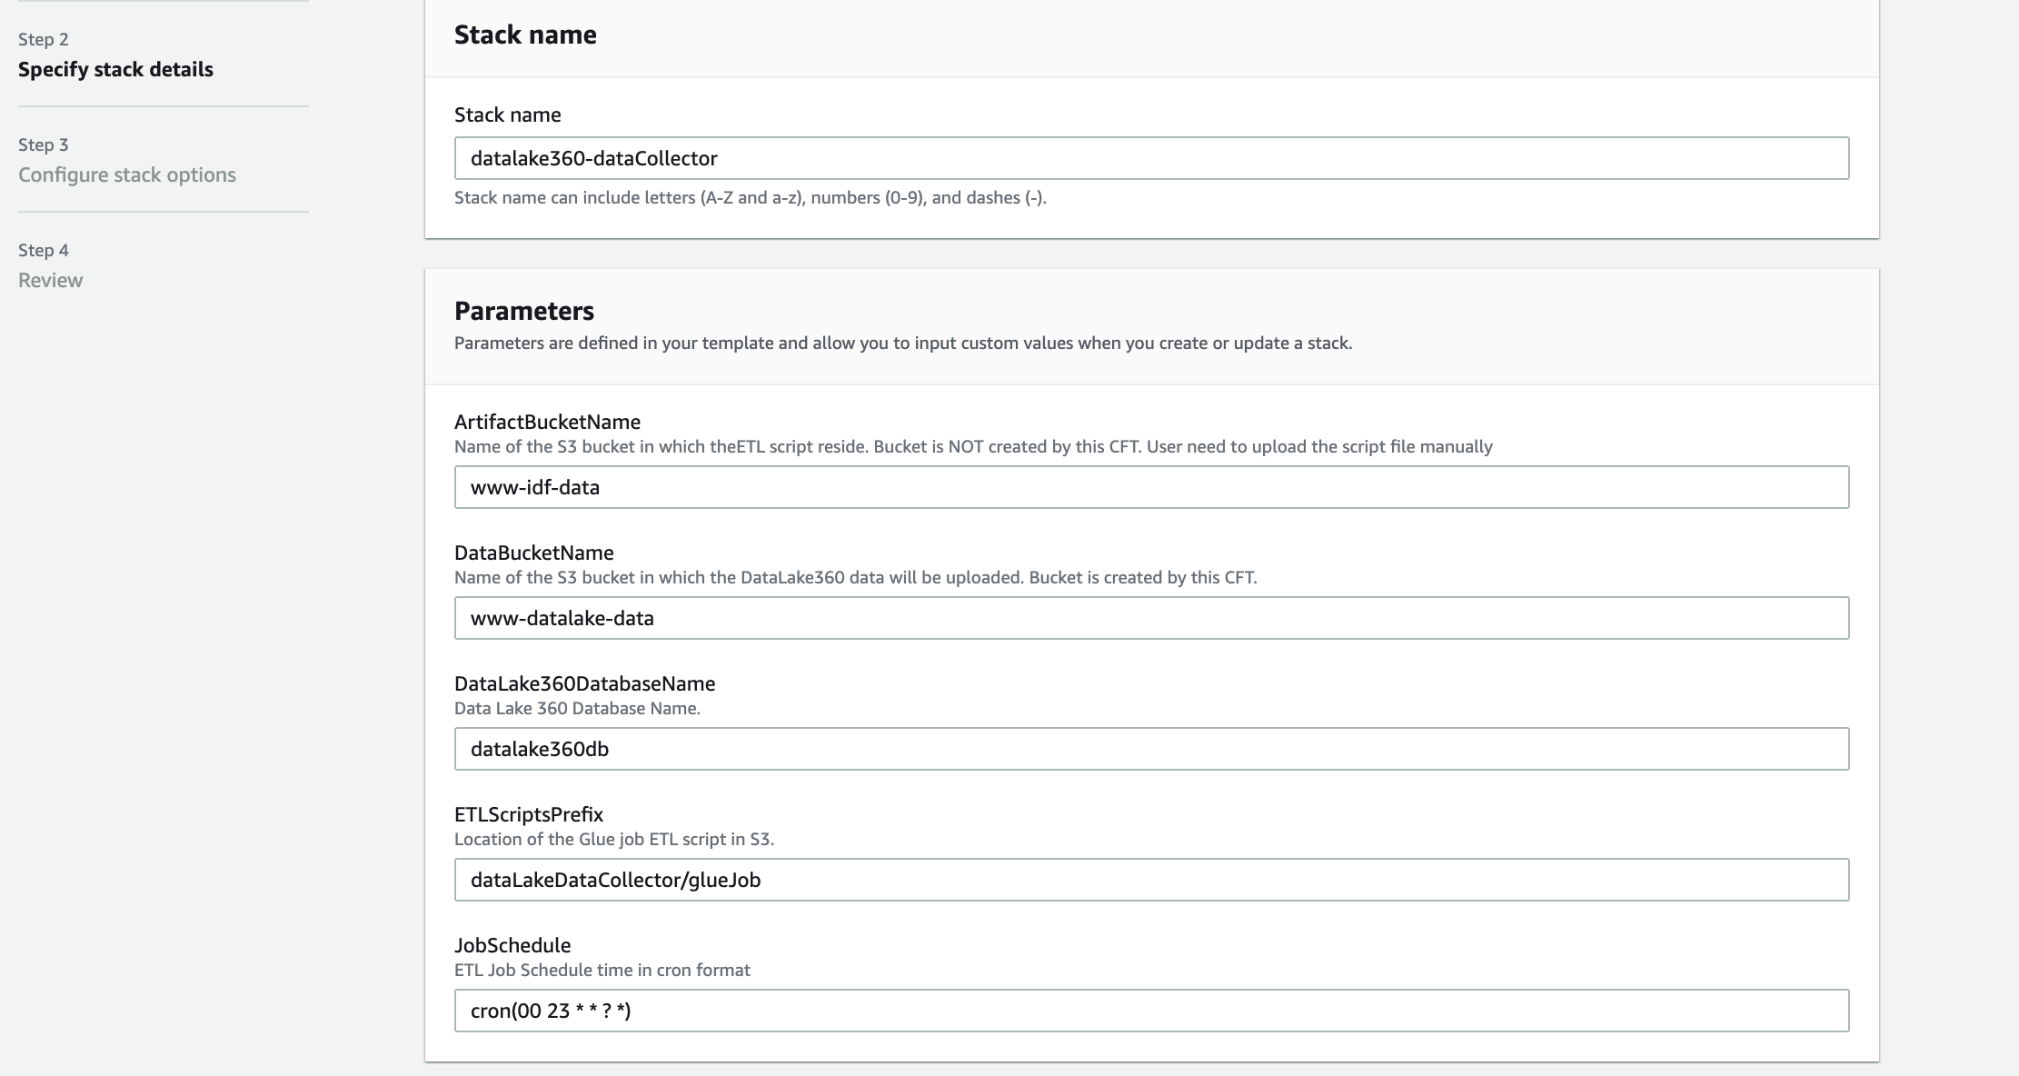Click the stack name allowed characters hint

tap(750, 198)
